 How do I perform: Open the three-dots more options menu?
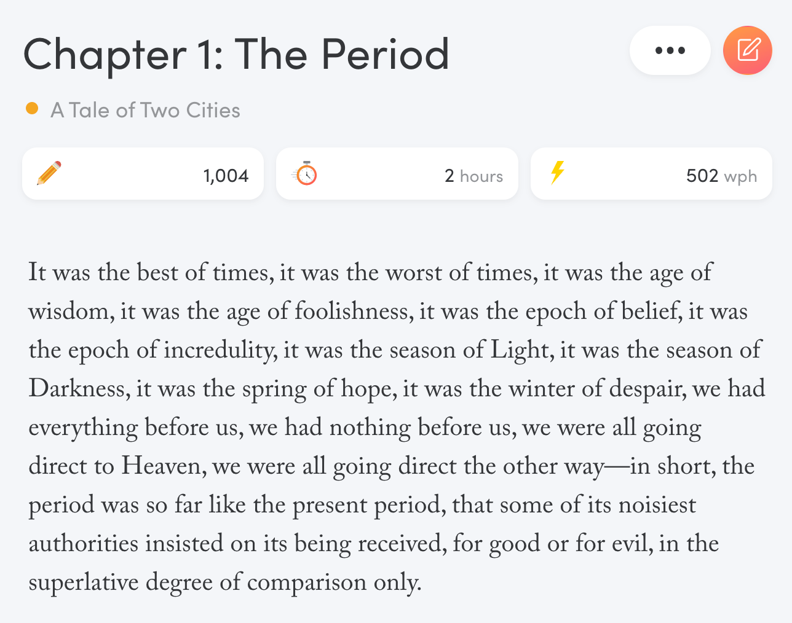[x=670, y=50]
